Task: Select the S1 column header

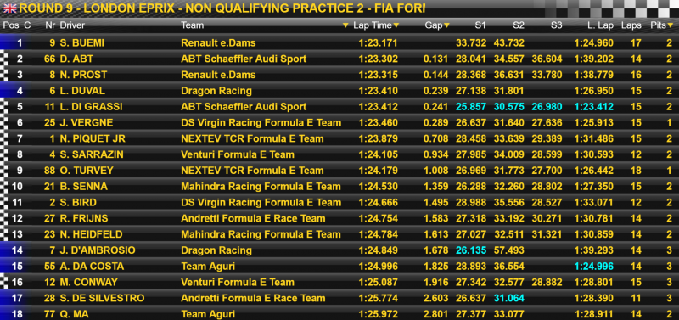Action: tap(480, 25)
